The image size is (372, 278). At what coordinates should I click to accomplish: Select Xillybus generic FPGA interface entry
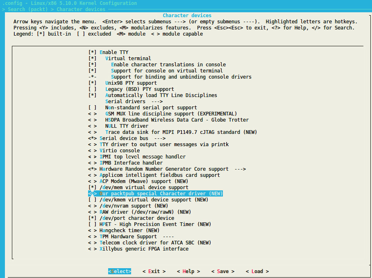144,249
